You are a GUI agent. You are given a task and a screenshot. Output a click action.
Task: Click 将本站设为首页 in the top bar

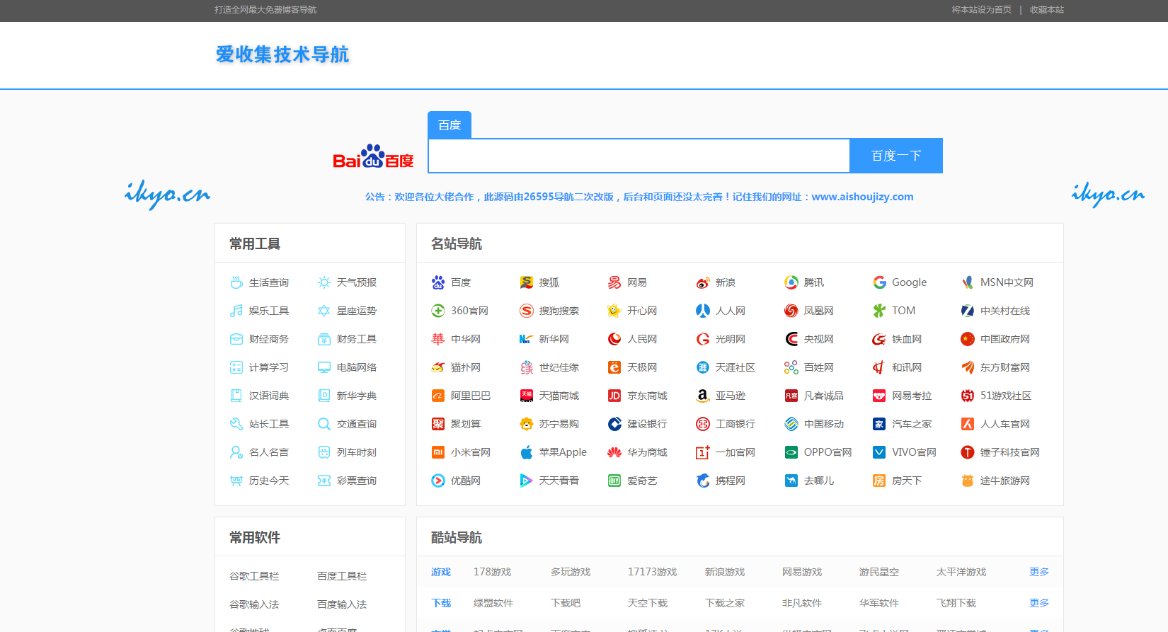click(x=981, y=10)
